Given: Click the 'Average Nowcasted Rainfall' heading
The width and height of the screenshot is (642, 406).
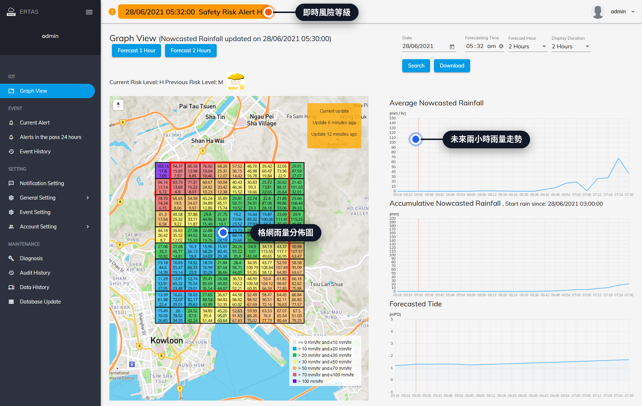Looking at the screenshot, I should coord(437,103).
